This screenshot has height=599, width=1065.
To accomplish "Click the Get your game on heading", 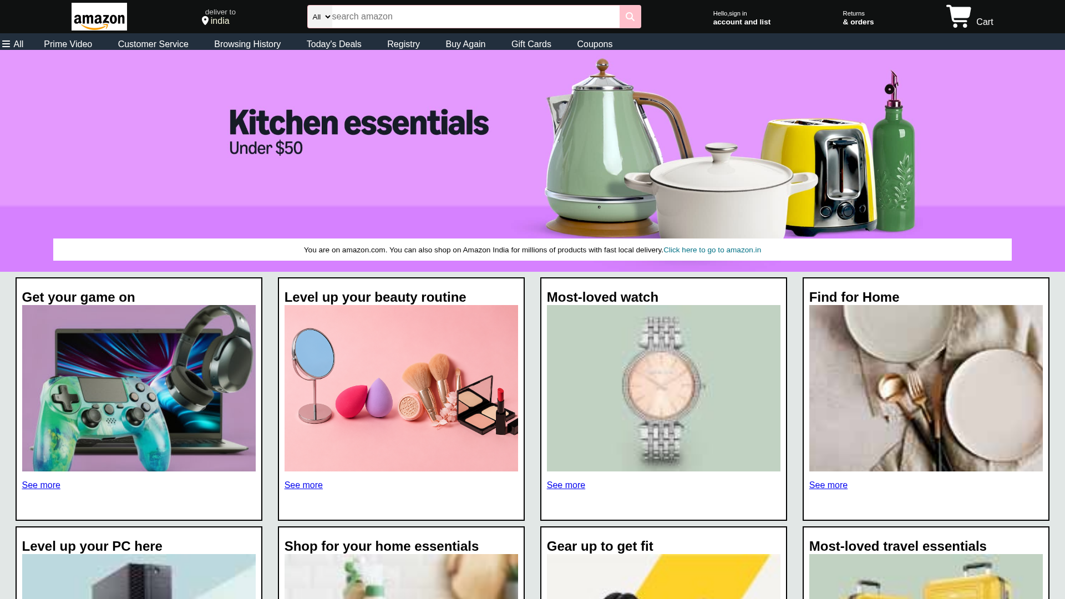I will 78,297.
